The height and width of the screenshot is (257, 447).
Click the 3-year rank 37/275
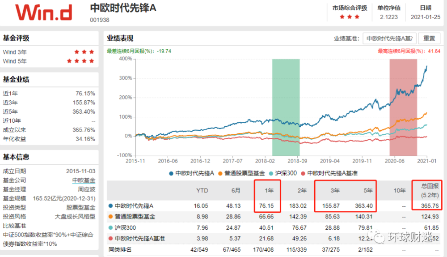click(x=331, y=249)
